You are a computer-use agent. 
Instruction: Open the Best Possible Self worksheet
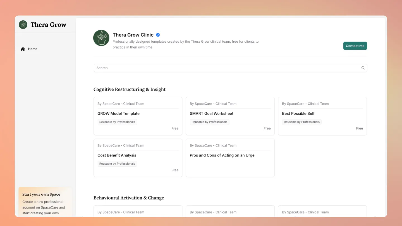click(x=322, y=116)
